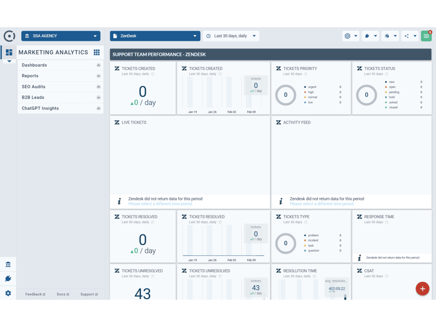Open Settings via the gear icon
The image size is (436, 327).
[x=8, y=293]
